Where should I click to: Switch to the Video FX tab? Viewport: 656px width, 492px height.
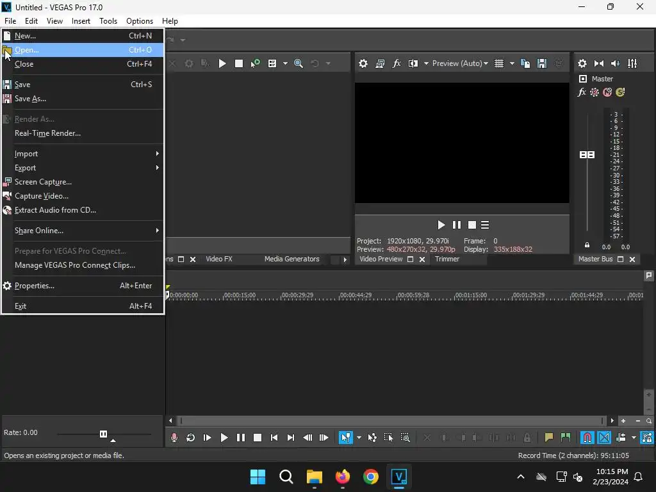point(219,259)
